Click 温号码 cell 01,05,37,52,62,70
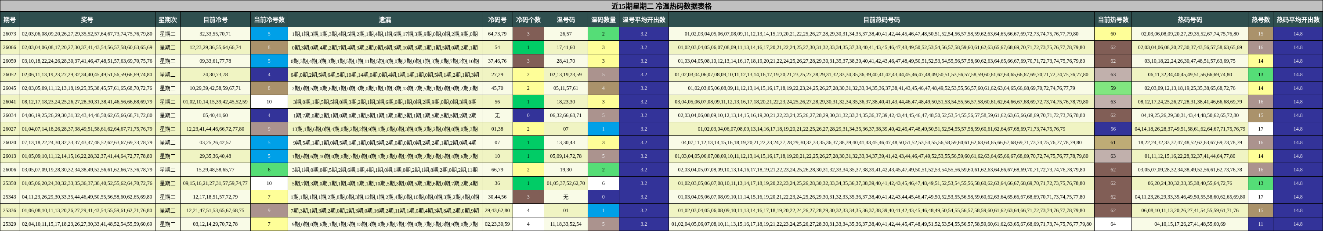This screenshot has height=231, width=1323. pyautogui.click(x=565, y=183)
